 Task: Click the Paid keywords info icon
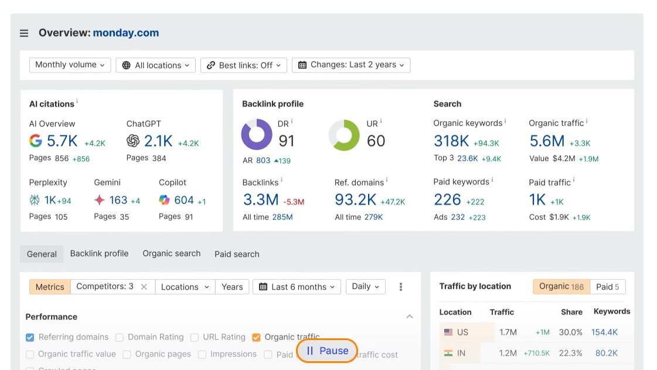(x=492, y=179)
